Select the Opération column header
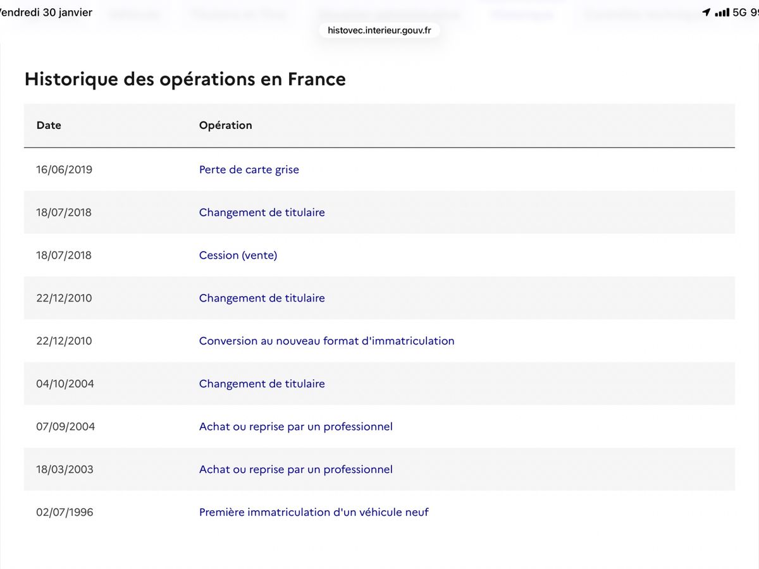 (x=226, y=125)
